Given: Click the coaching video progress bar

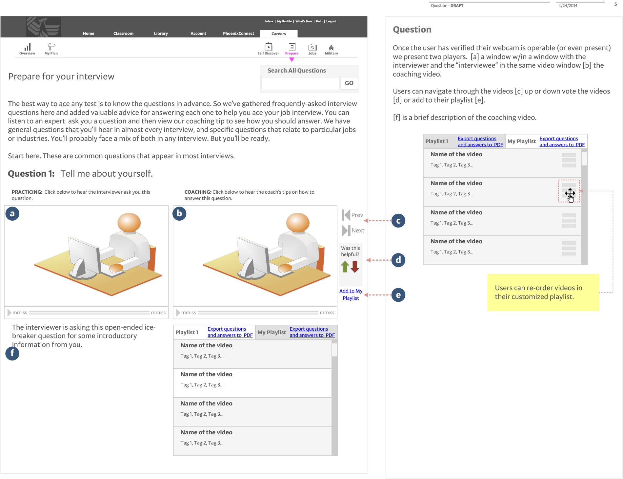Looking at the screenshot, I should 258,313.
